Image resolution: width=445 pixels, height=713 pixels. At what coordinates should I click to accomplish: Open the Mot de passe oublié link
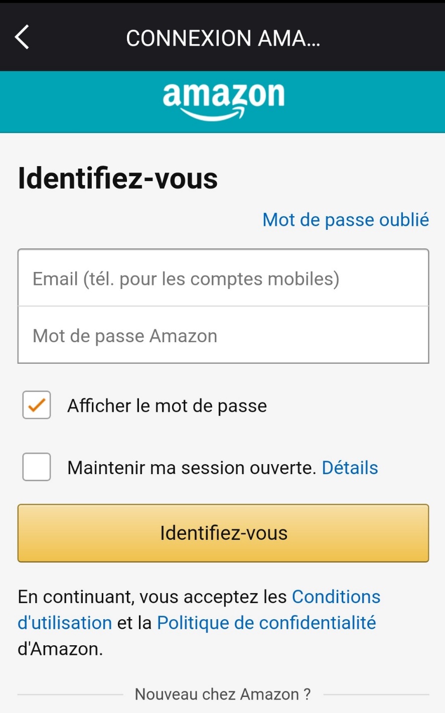(346, 220)
